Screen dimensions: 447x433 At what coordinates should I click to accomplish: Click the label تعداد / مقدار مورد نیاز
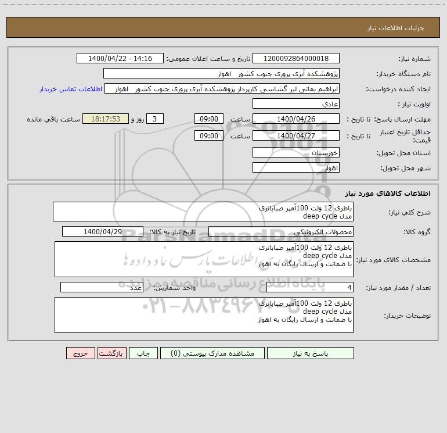[398, 288]
